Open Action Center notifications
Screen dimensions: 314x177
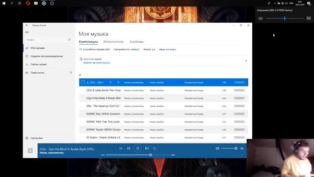tap(309, 3)
